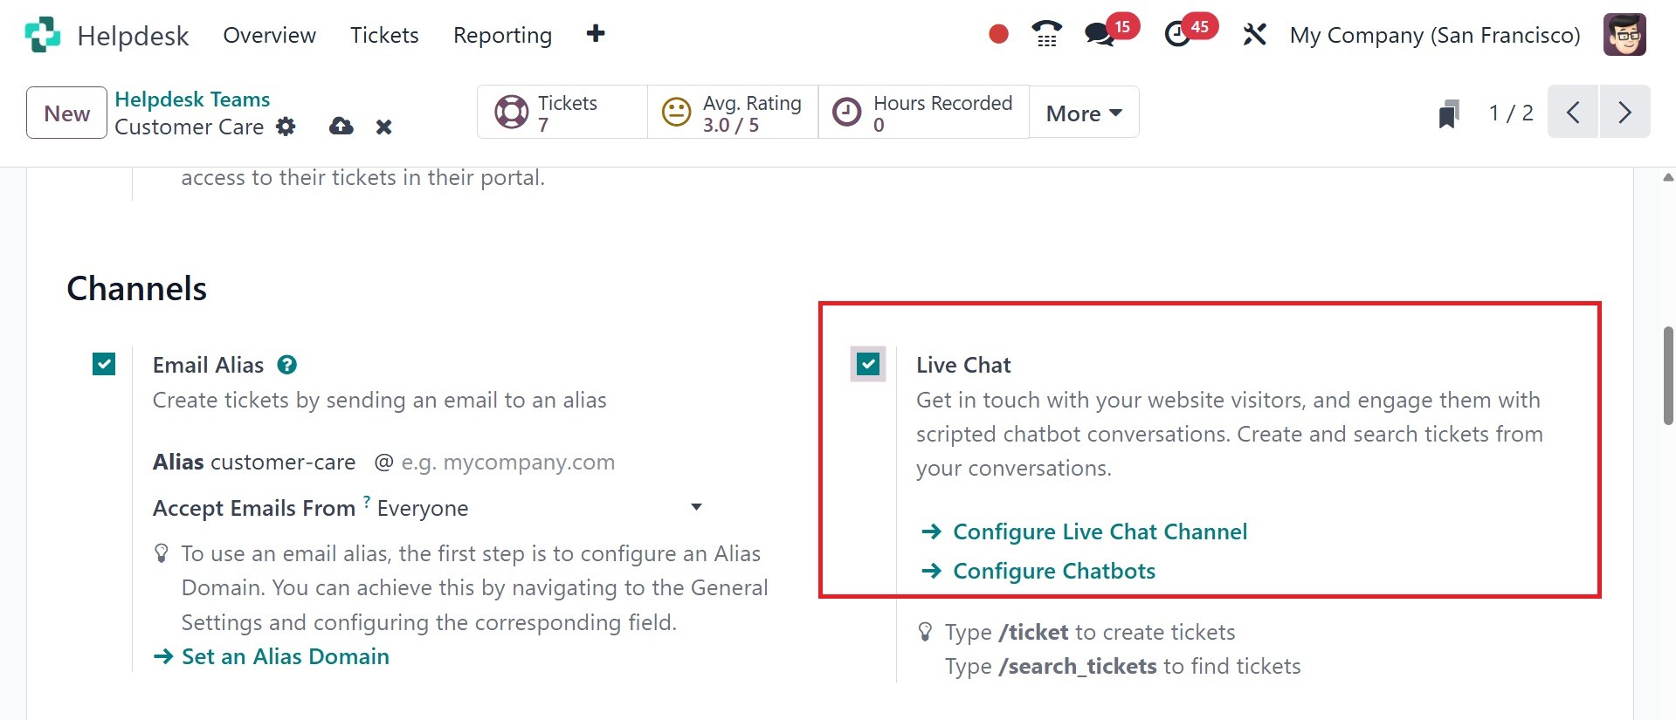Image resolution: width=1676 pixels, height=720 pixels.
Task: Click the Customer Care settings gear icon
Action: (286, 127)
